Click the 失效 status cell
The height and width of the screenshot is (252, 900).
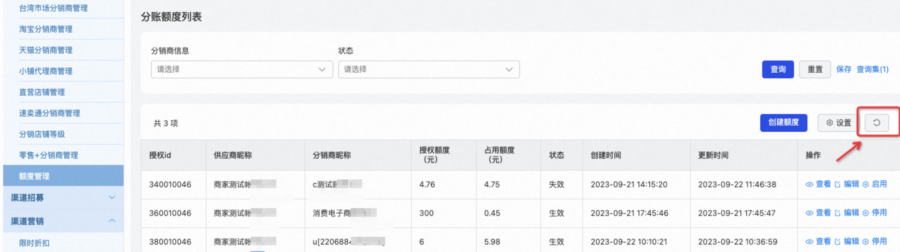(556, 185)
